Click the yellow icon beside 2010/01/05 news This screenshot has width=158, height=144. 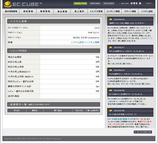coord(111,110)
